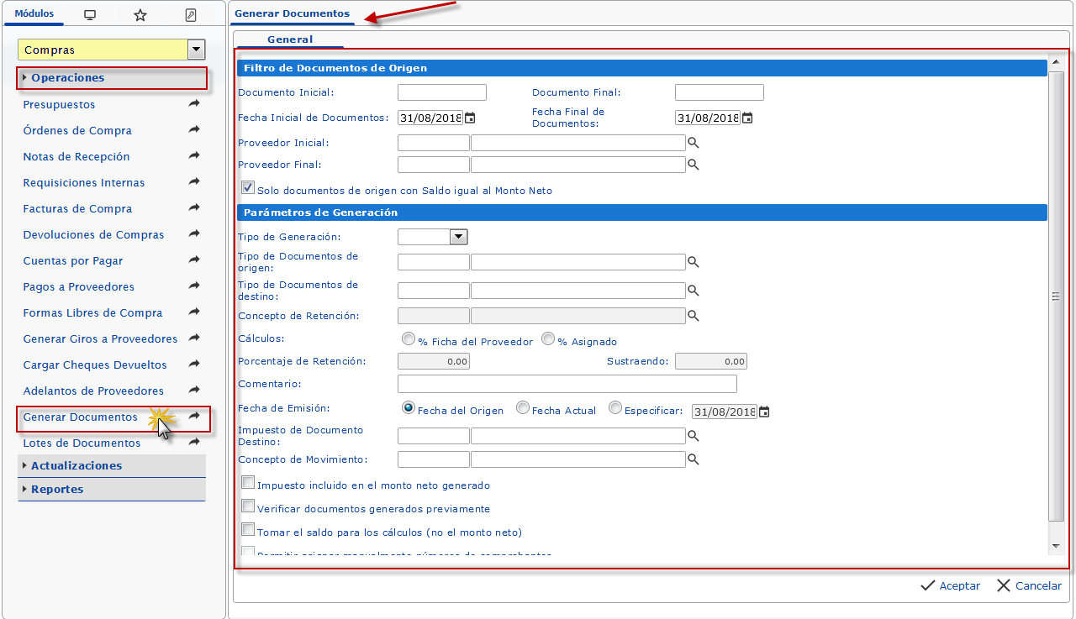The width and height of the screenshot is (1076, 619).
Task: Click search magnifier for Tipo de Documentos de destino
Action: click(694, 291)
